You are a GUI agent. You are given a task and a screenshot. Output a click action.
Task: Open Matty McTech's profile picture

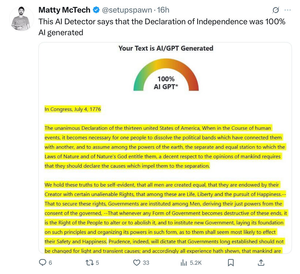point(20,18)
